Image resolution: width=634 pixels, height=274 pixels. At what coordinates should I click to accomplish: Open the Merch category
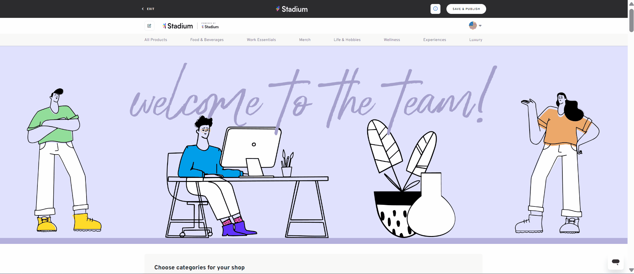(x=305, y=40)
